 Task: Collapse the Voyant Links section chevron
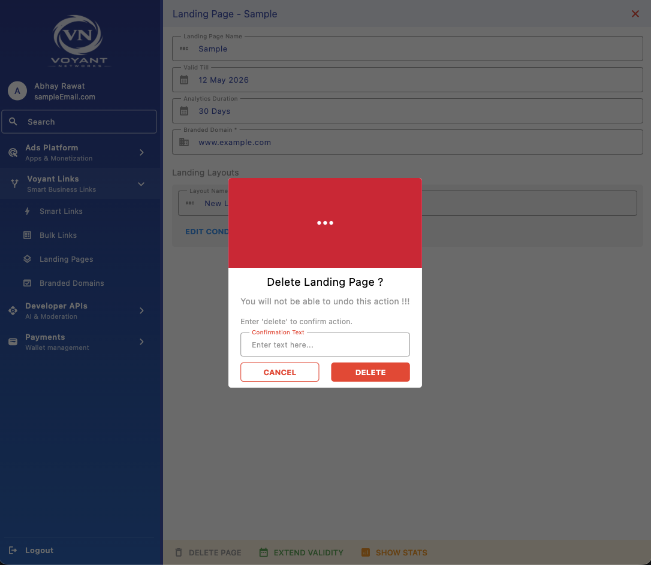[141, 184]
